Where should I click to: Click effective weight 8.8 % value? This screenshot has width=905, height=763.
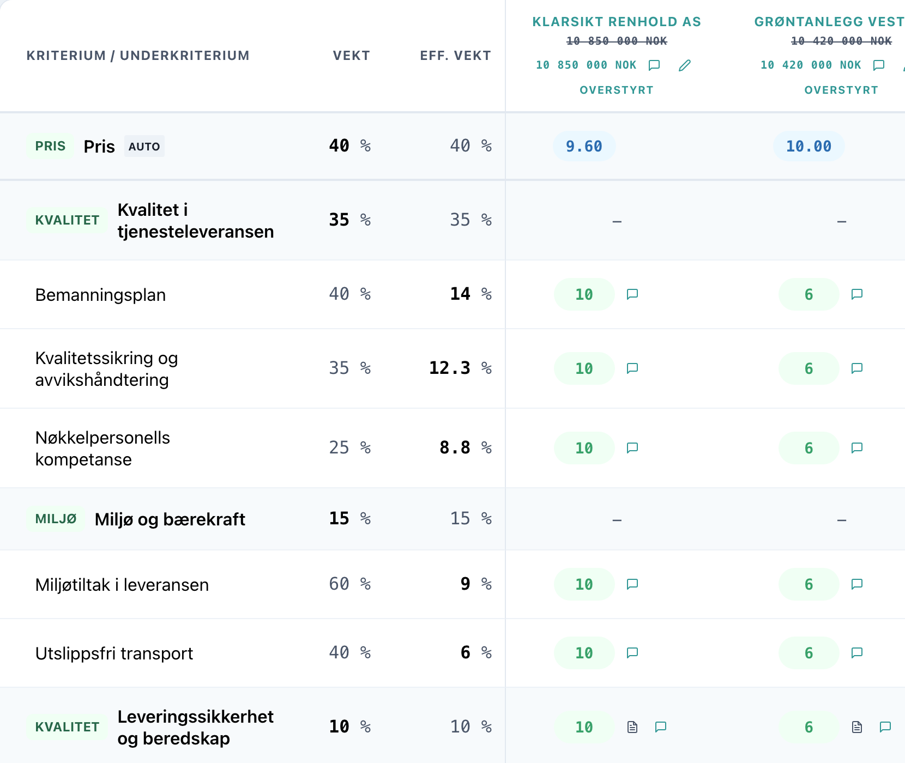(x=466, y=448)
